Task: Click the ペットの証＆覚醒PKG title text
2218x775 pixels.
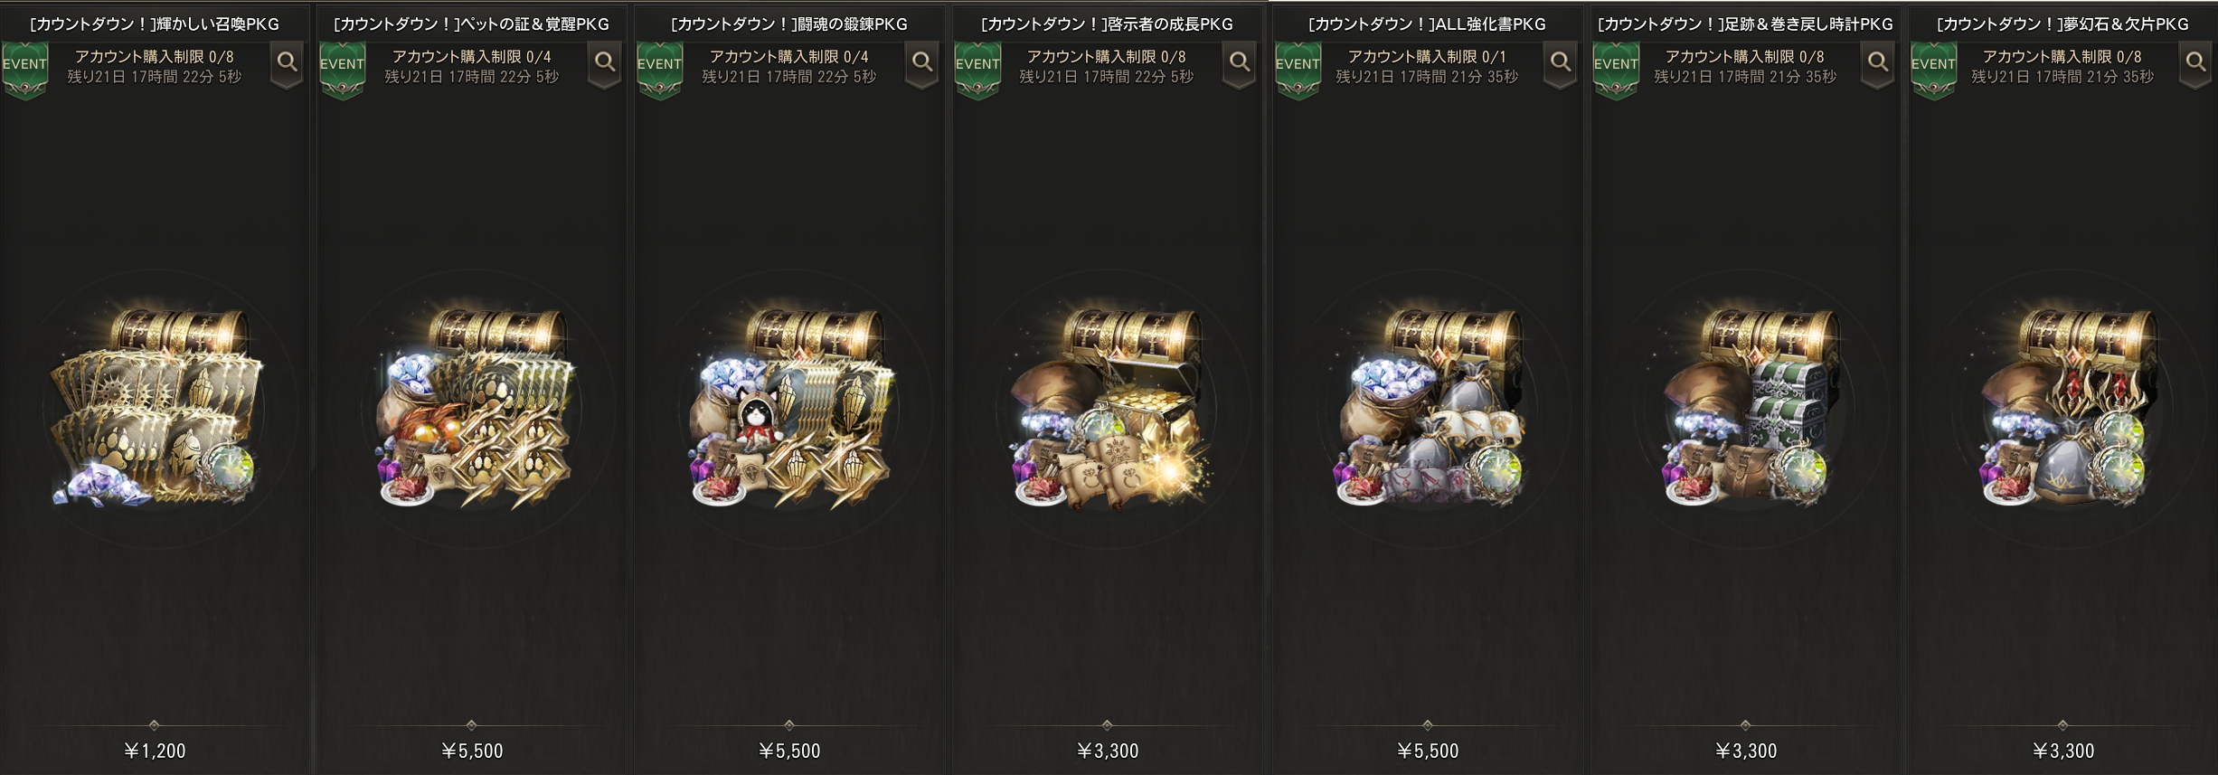Action: point(471,24)
